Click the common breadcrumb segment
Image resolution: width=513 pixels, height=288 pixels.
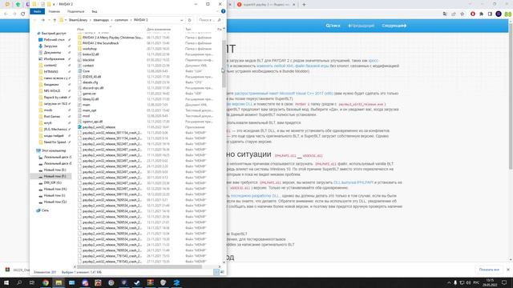pos(121,20)
